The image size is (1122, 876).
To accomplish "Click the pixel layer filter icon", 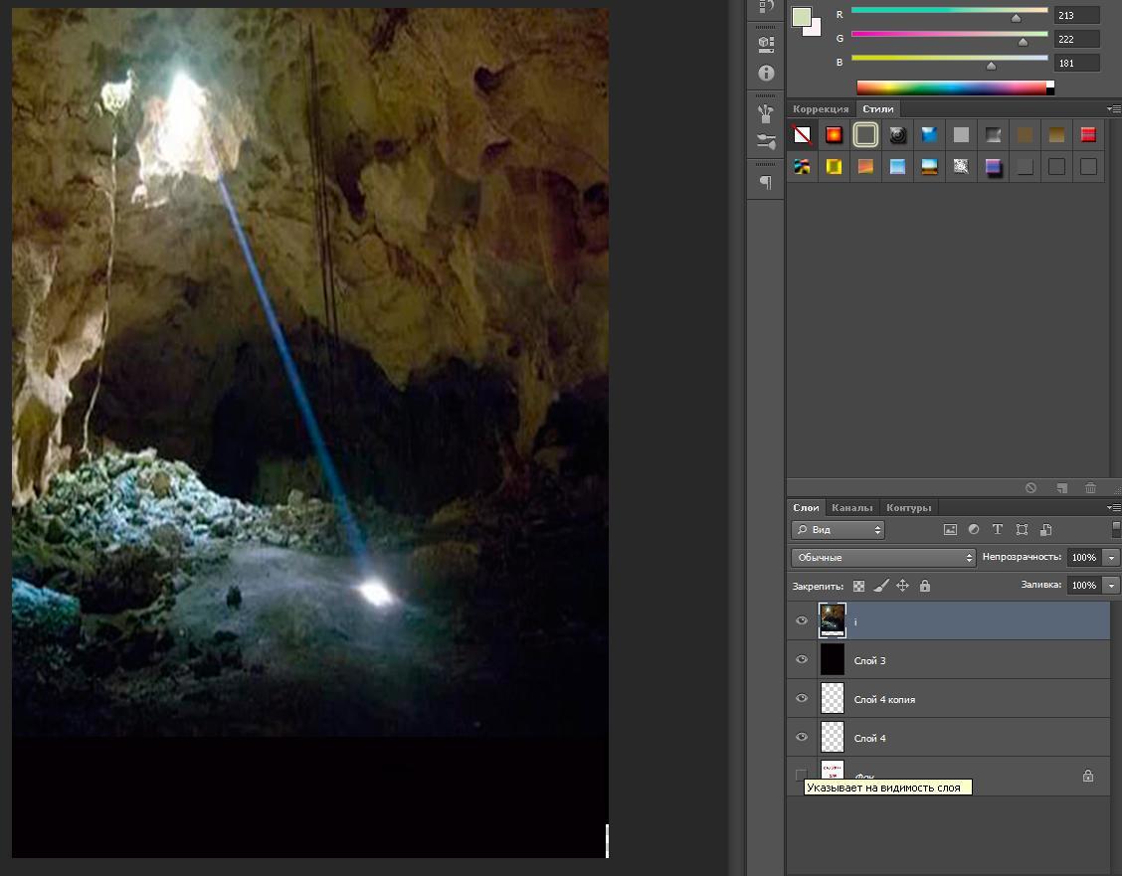I will click(950, 530).
